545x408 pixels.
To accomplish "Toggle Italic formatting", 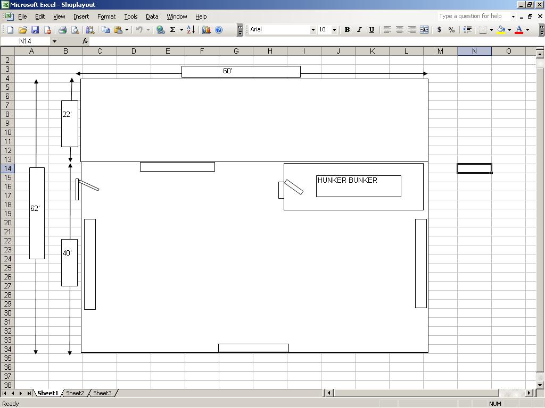I will pyautogui.click(x=359, y=30).
